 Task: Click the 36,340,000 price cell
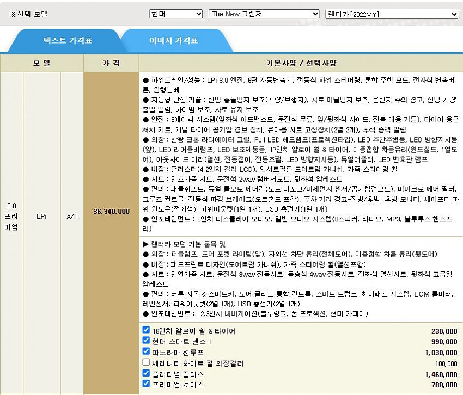click(111, 211)
